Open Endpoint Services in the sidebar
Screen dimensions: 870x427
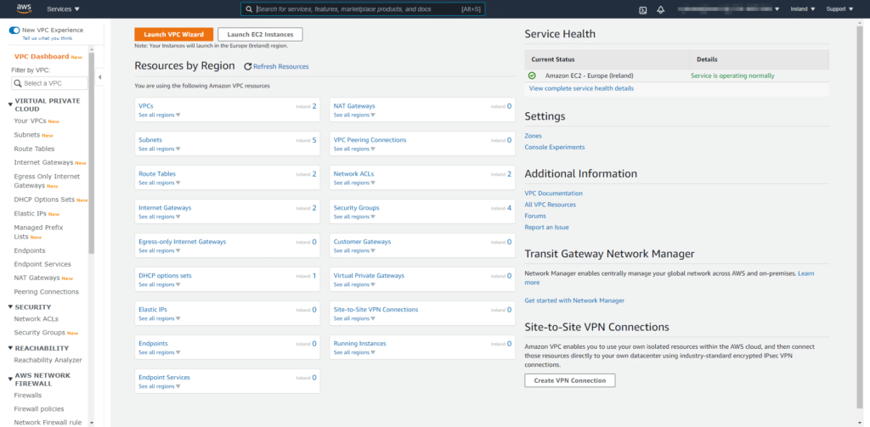coord(42,264)
